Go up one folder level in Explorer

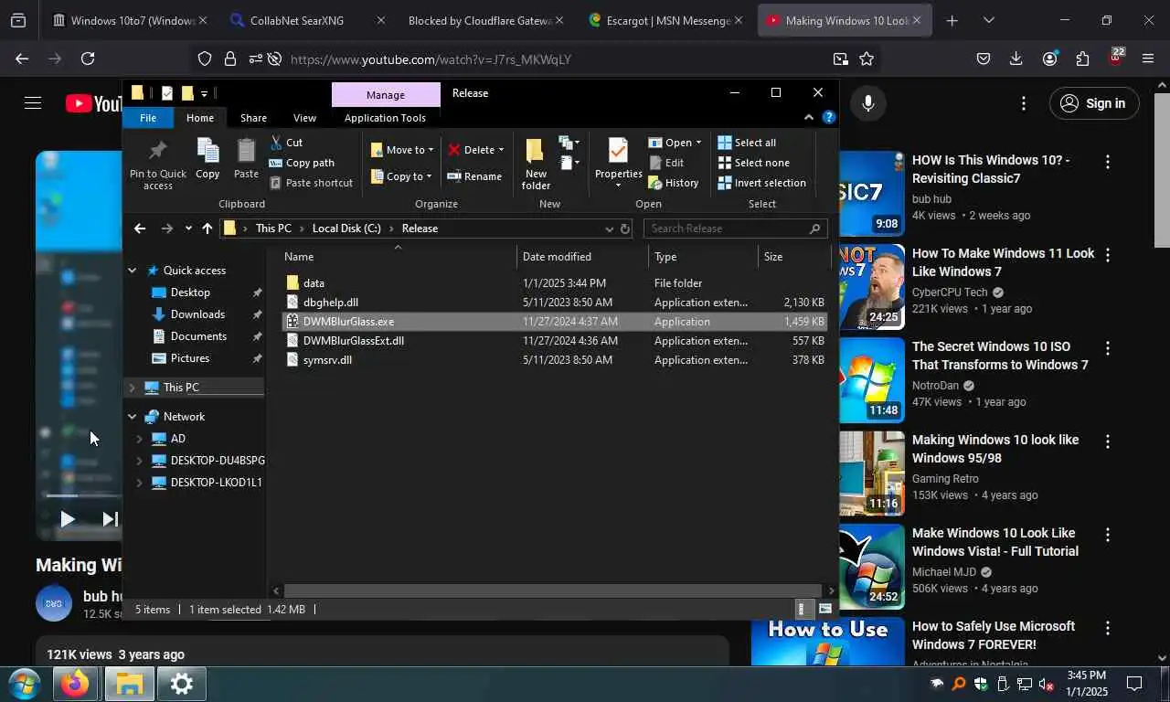(207, 229)
